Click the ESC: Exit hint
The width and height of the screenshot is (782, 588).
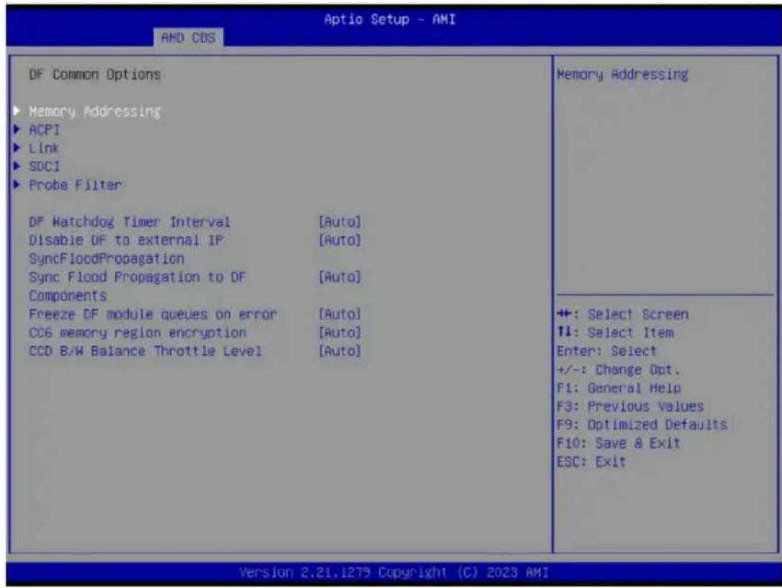[591, 461]
